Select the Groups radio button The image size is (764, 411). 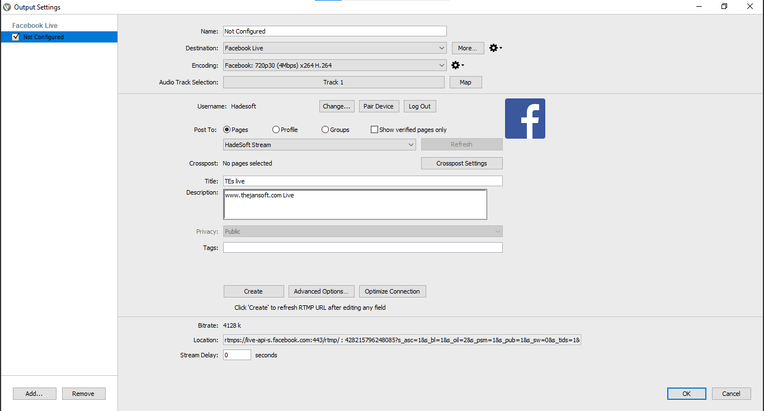pyautogui.click(x=326, y=130)
